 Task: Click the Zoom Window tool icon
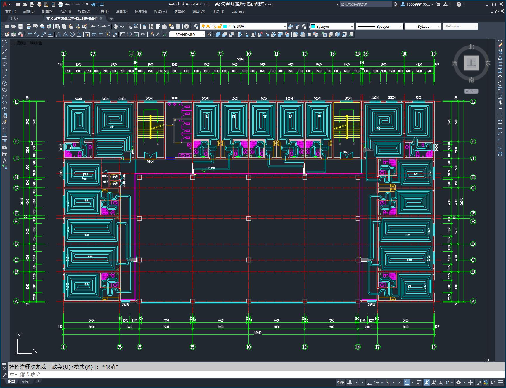click(x=129, y=26)
